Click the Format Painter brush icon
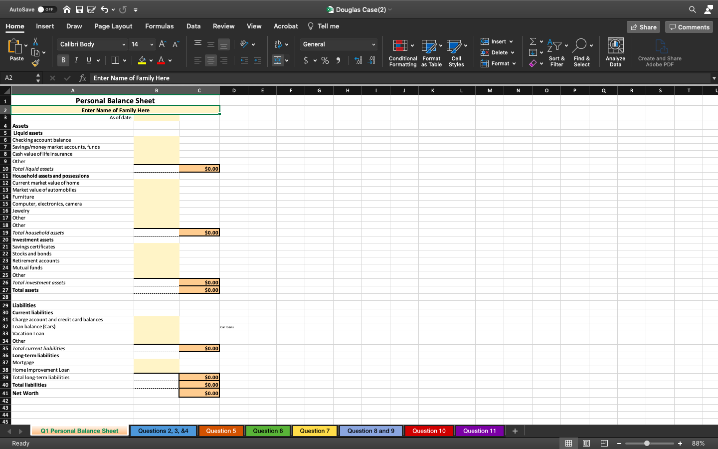Screen dimensions: 718x449 click(35, 63)
